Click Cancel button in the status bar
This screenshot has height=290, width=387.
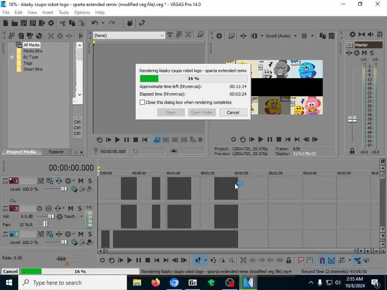pos(10,271)
